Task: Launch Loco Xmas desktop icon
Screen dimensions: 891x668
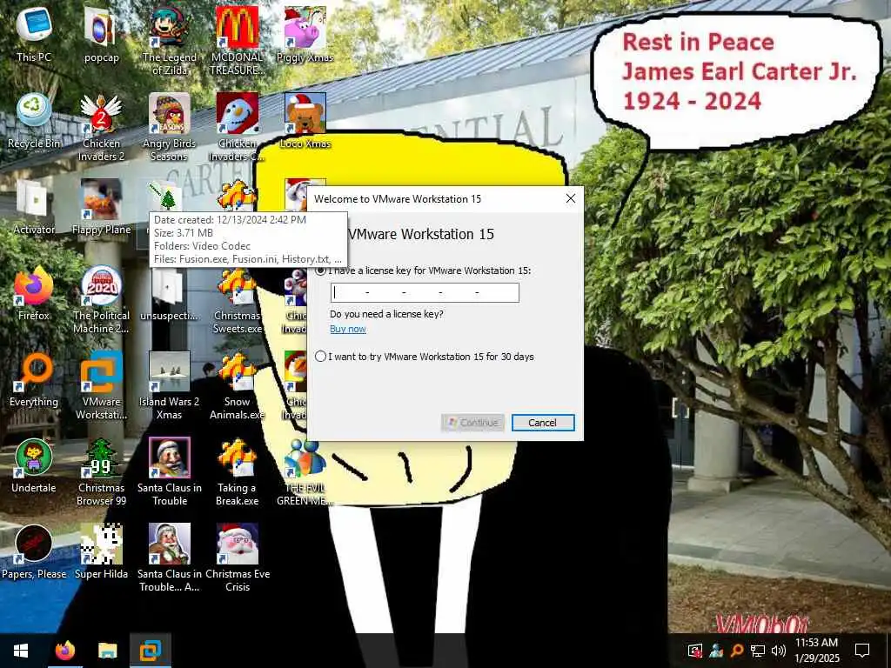Action: 305,120
